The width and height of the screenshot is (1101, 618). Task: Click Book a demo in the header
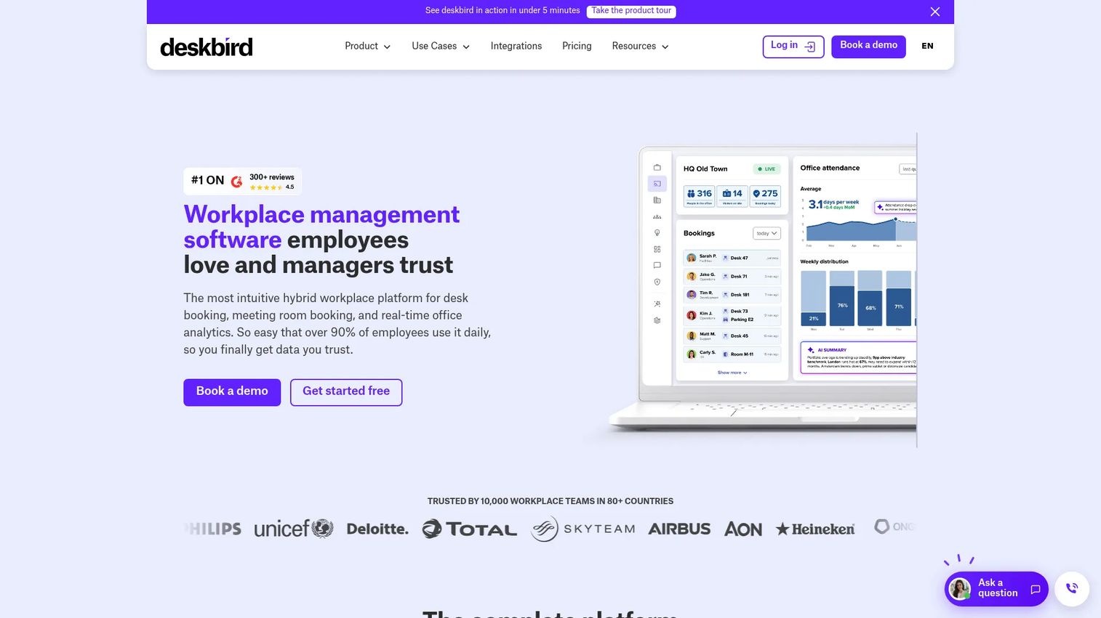tap(868, 46)
